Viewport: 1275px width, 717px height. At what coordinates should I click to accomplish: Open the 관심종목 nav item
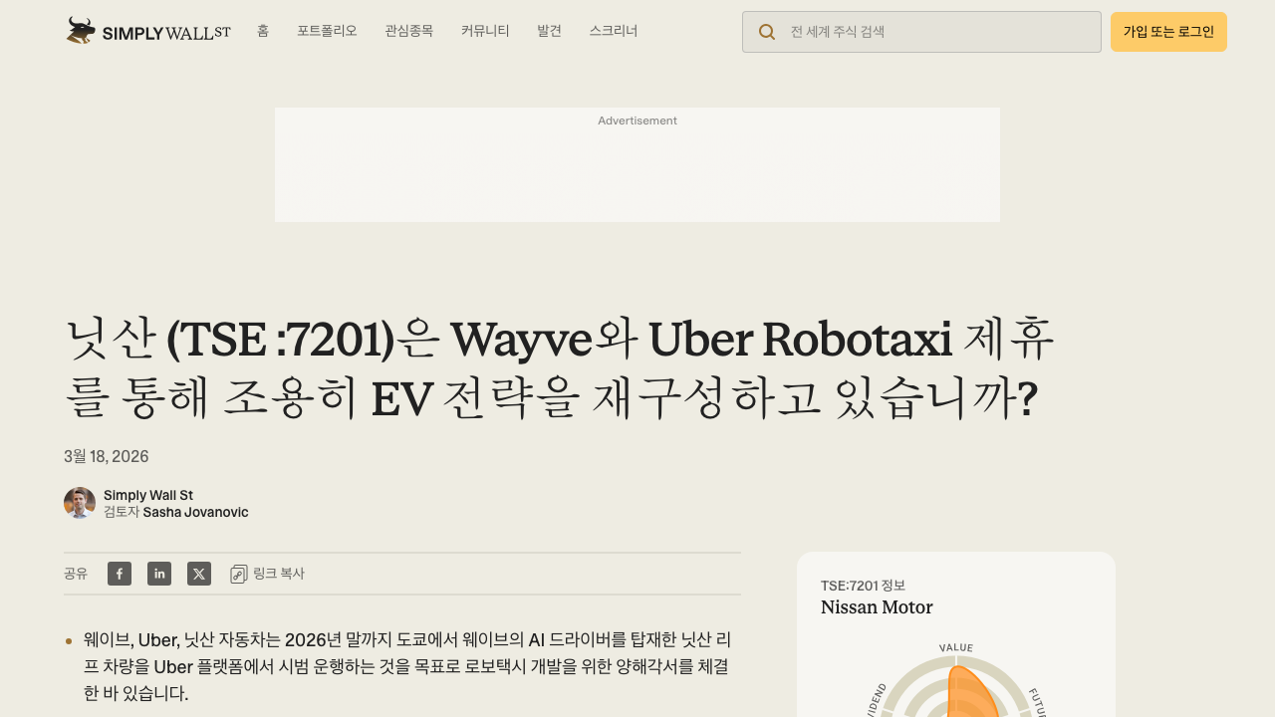[x=409, y=31]
